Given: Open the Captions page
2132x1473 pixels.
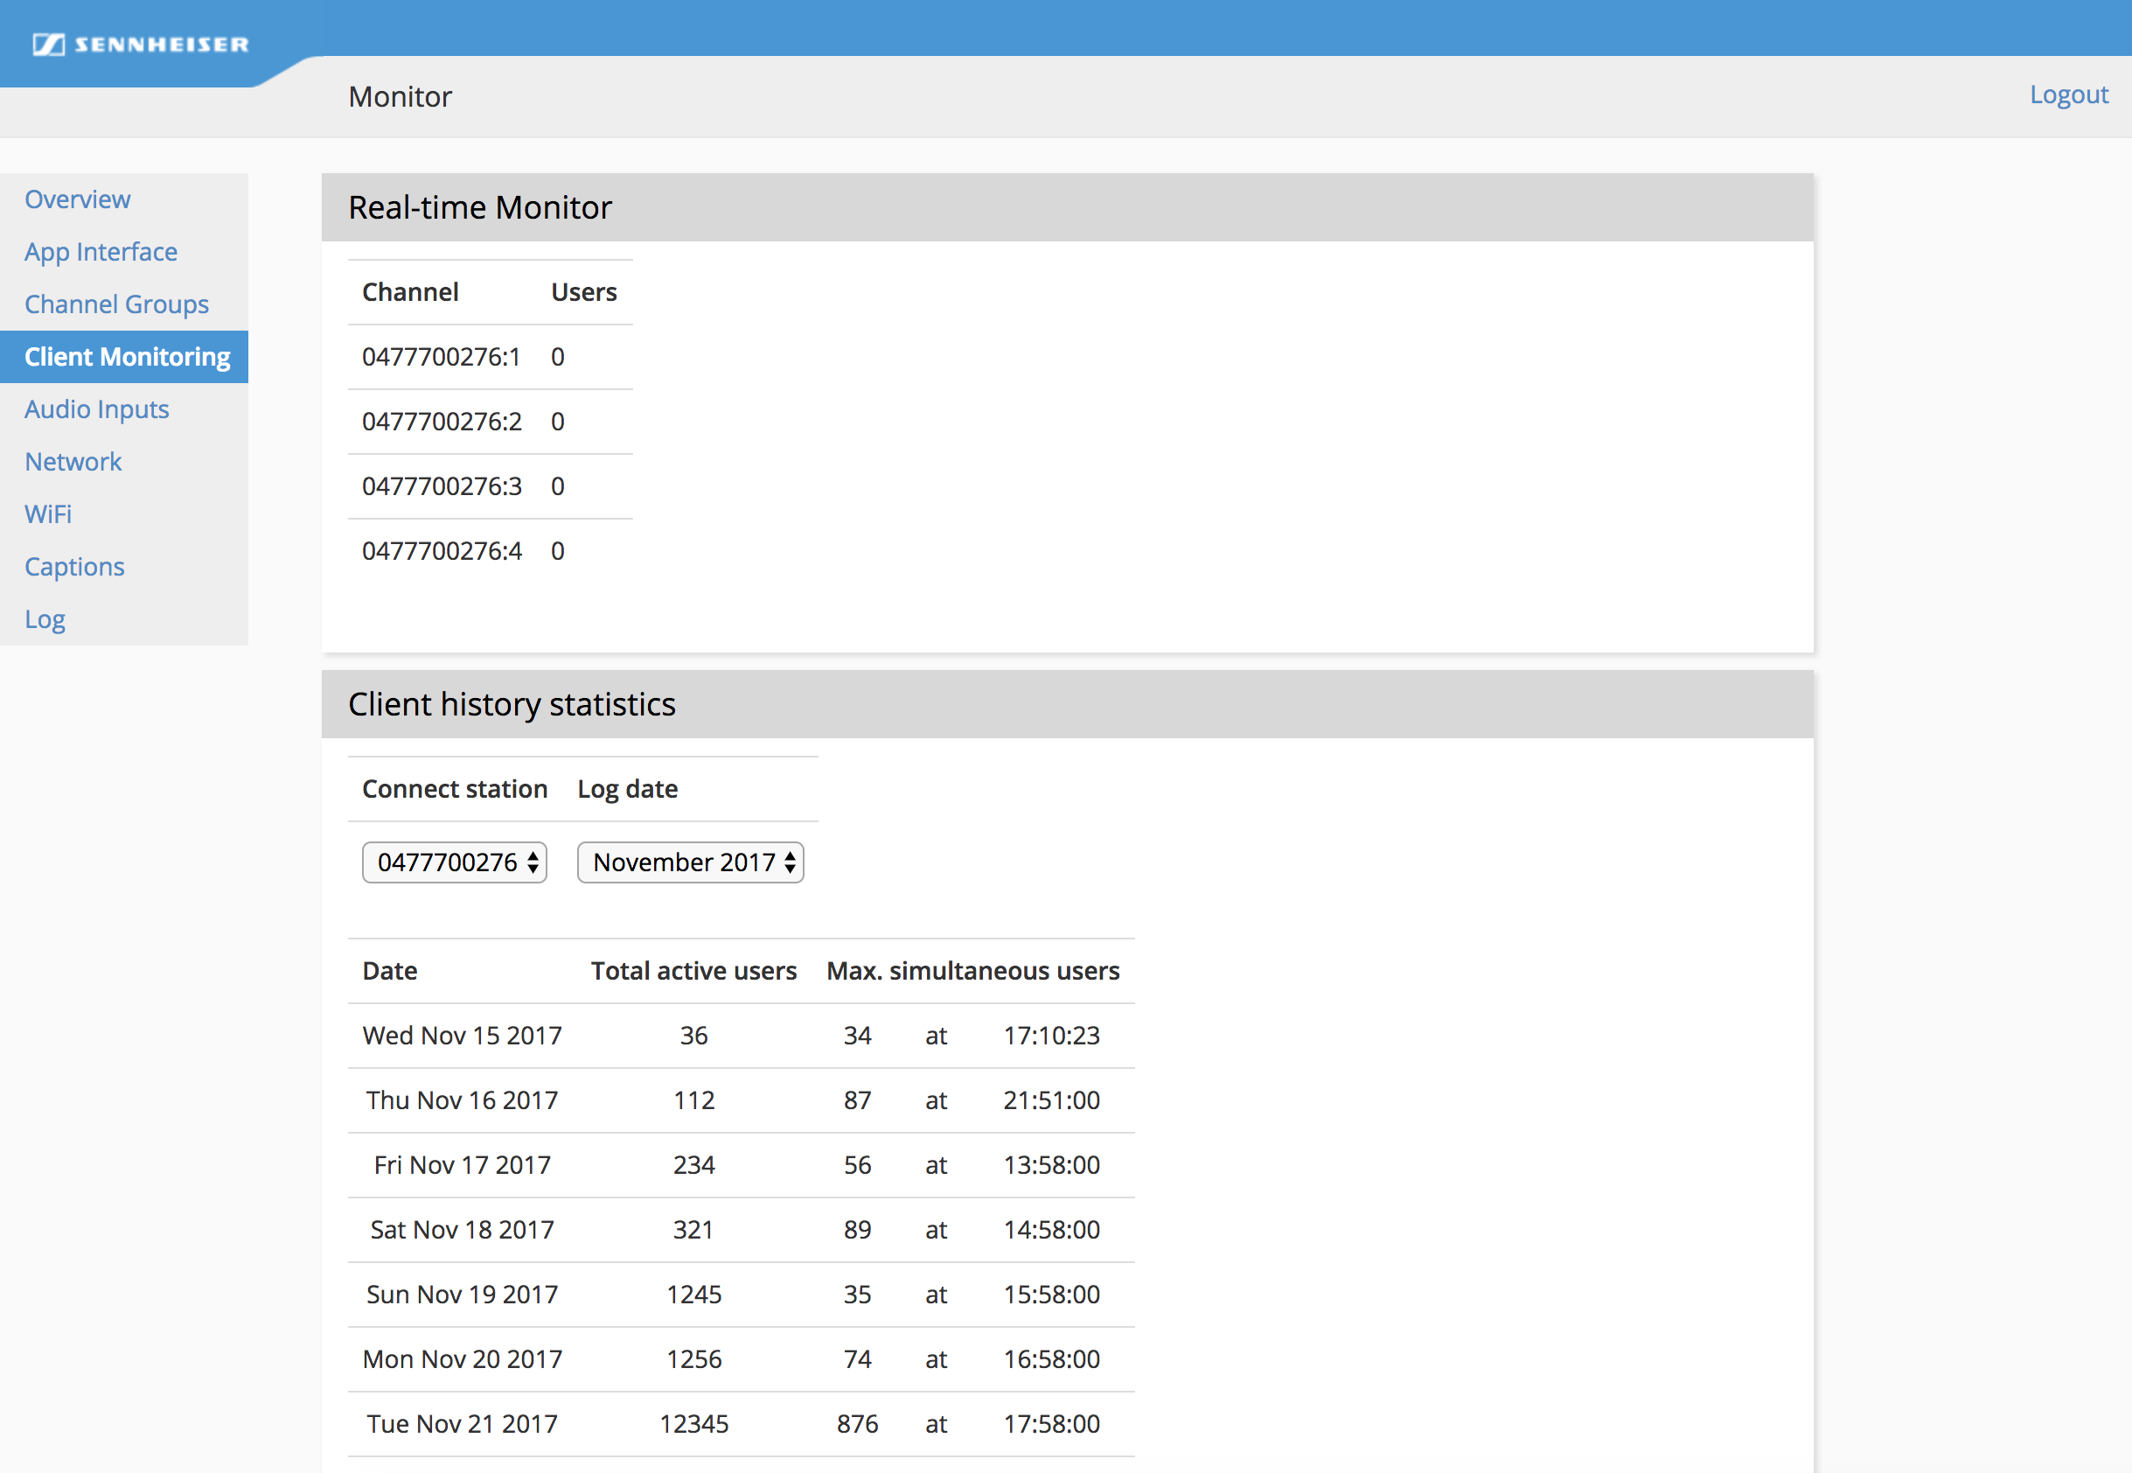Looking at the screenshot, I should pos(73,567).
